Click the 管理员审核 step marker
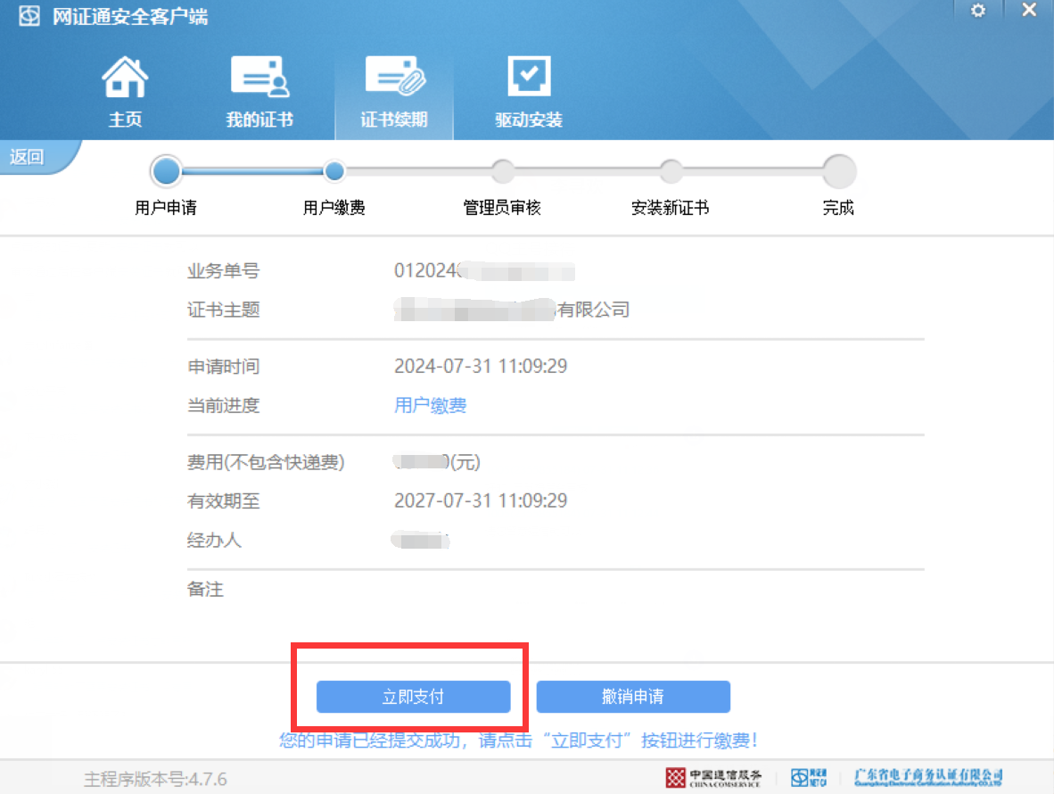The height and width of the screenshot is (794, 1054). coord(503,170)
